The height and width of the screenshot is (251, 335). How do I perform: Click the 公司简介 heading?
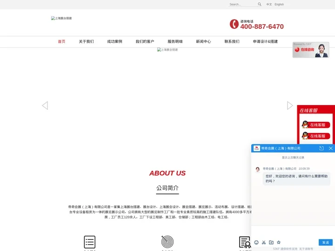(x=167, y=188)
